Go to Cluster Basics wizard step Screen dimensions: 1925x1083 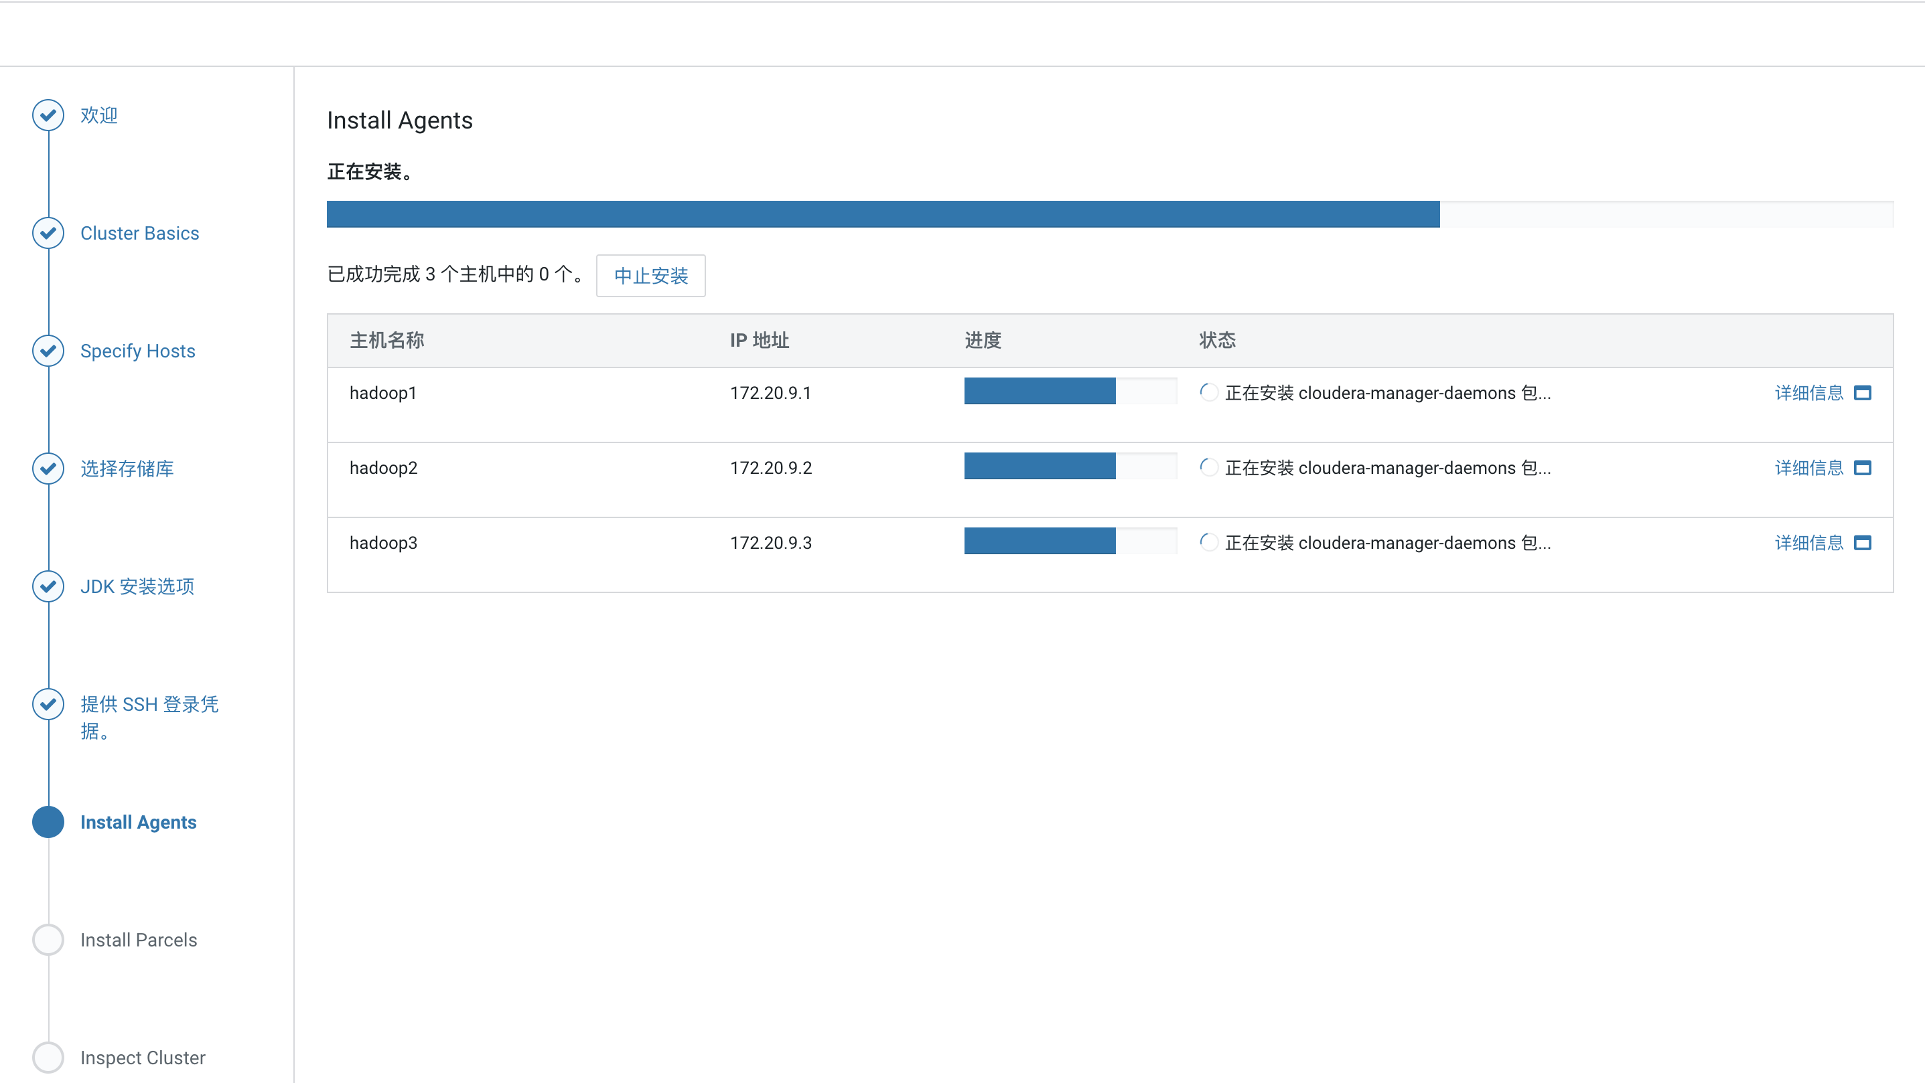(x=140, y=233)
